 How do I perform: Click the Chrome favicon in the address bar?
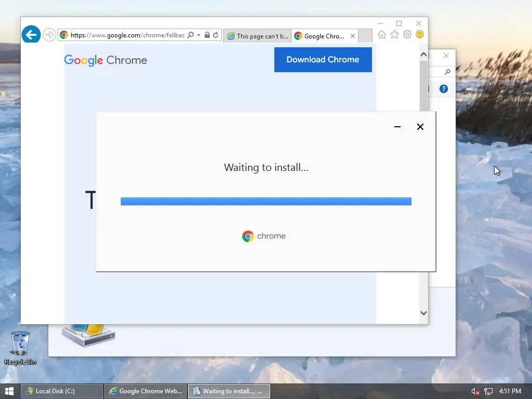[x=64, y=35]
